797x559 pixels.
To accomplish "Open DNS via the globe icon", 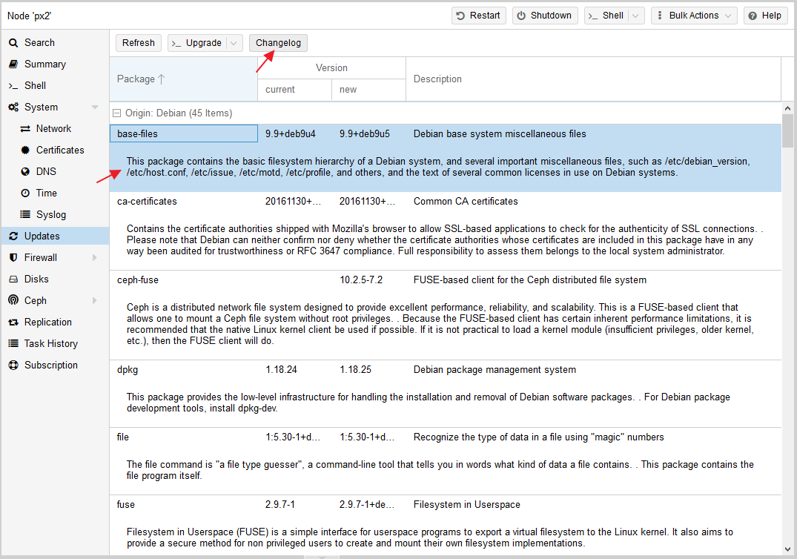I will pos(25,172).
